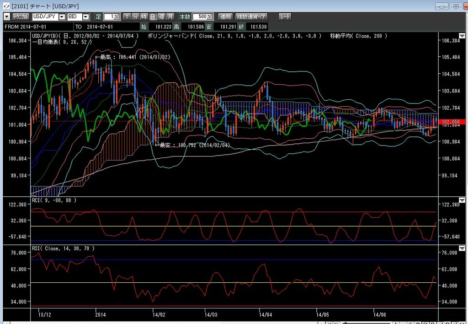Image resolution: width=468 pixels, height=324 pixels.
Task: Click the RSI( Close, 14, 30, 70 ) panel label
Action: [63, 248]
